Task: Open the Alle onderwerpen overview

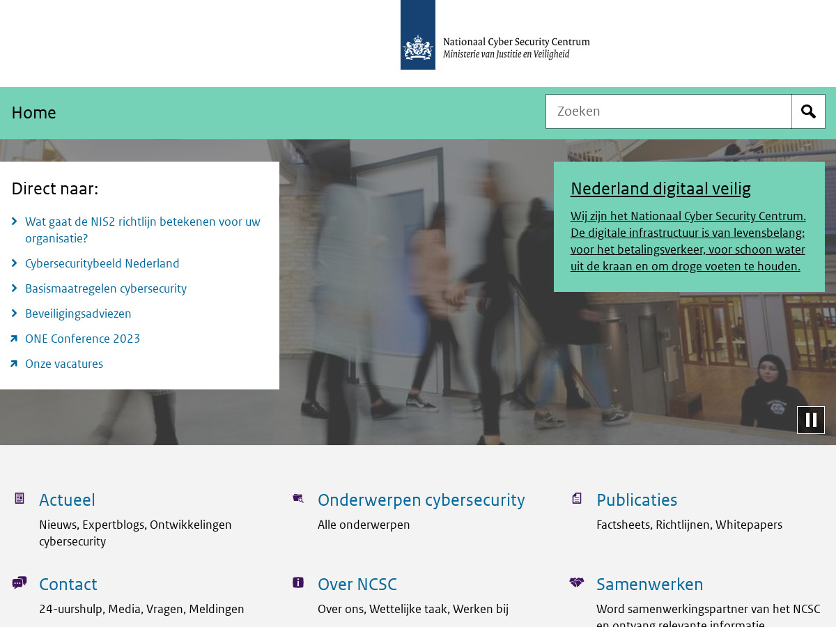Action: coord(364,525)
